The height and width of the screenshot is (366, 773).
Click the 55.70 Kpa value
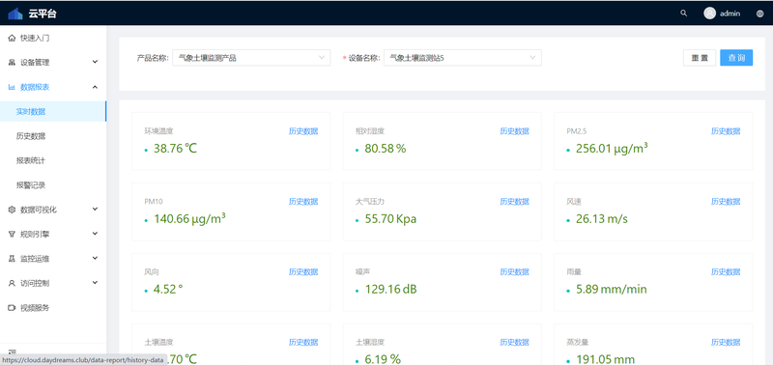(391, 218)
